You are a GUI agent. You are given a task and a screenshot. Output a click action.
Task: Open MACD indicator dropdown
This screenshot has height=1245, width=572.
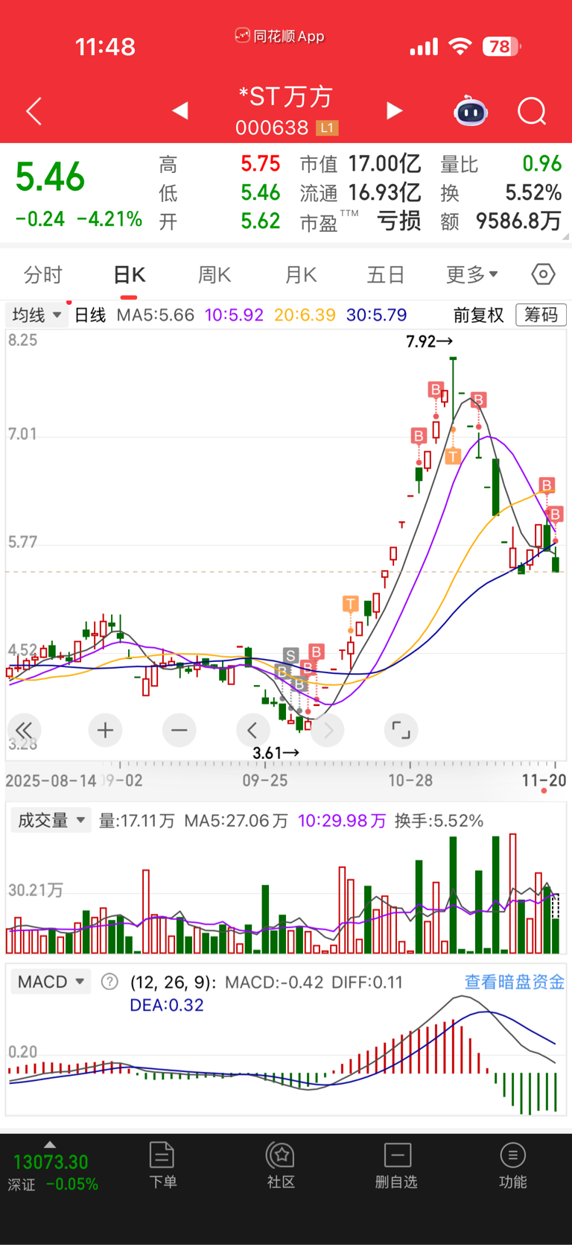coord(51,981)
